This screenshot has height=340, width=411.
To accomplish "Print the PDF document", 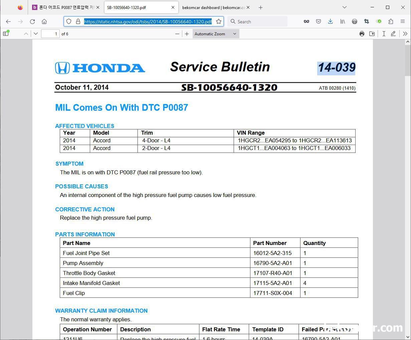I will [362, 34].
